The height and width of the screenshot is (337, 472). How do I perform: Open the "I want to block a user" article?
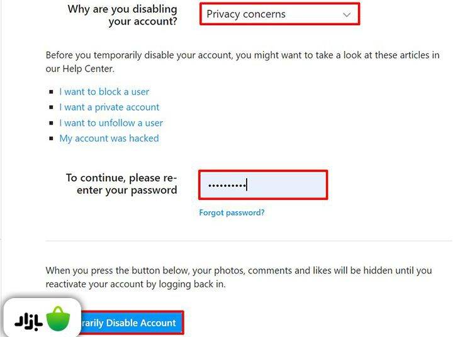(104, 92)
